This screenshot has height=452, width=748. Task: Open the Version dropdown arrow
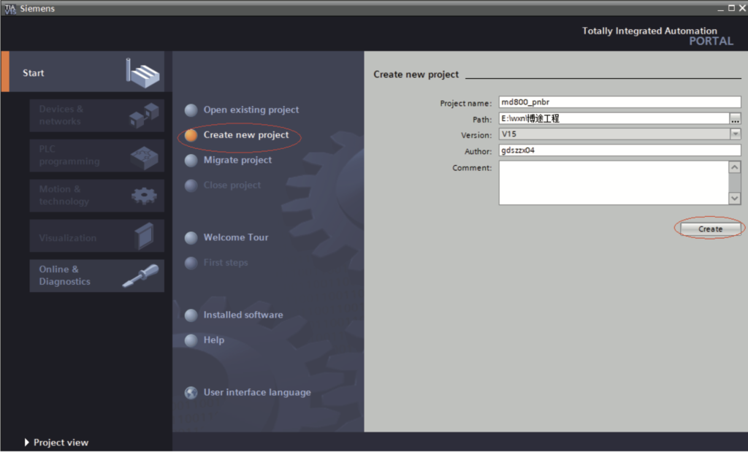735,134
